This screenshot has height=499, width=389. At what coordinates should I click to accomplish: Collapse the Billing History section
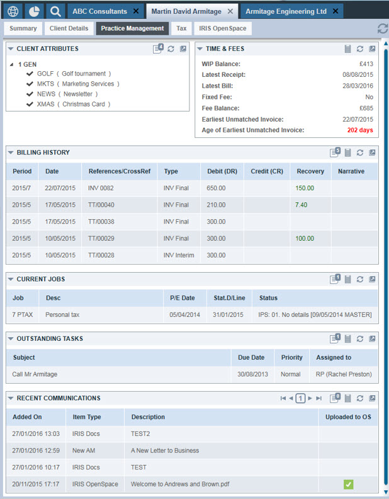pyautogui.click(x=10, y=152)
